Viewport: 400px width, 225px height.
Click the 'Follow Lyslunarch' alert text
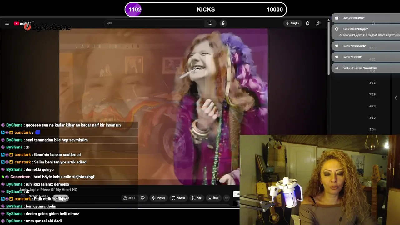tap(354, 46)
